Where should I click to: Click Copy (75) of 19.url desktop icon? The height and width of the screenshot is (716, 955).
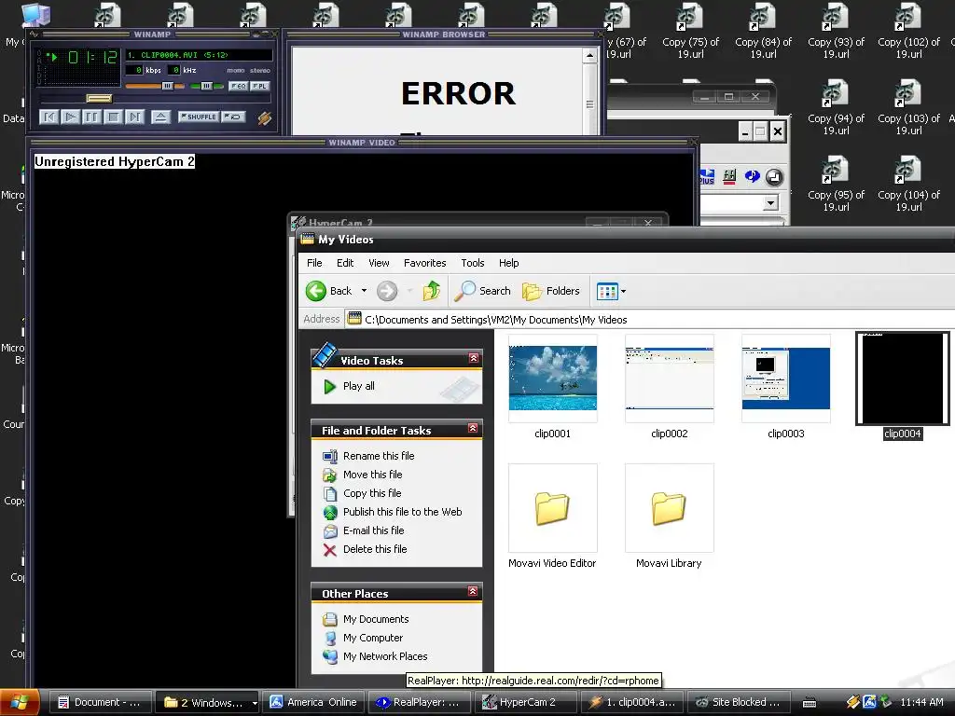coord(690,31)
